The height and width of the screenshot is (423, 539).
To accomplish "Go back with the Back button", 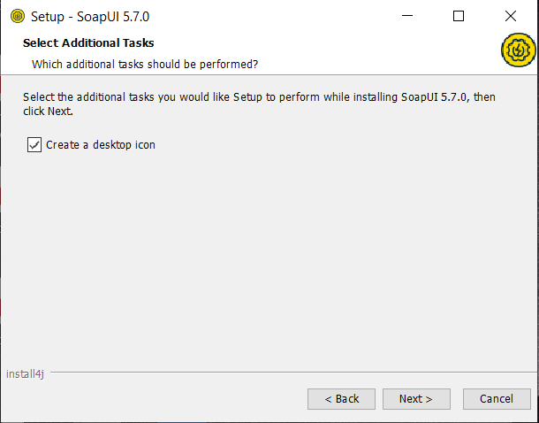I will pos(341,399).
